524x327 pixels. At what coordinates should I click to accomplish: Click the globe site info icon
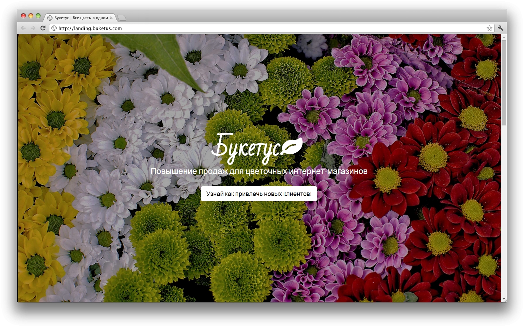[54, 28]
